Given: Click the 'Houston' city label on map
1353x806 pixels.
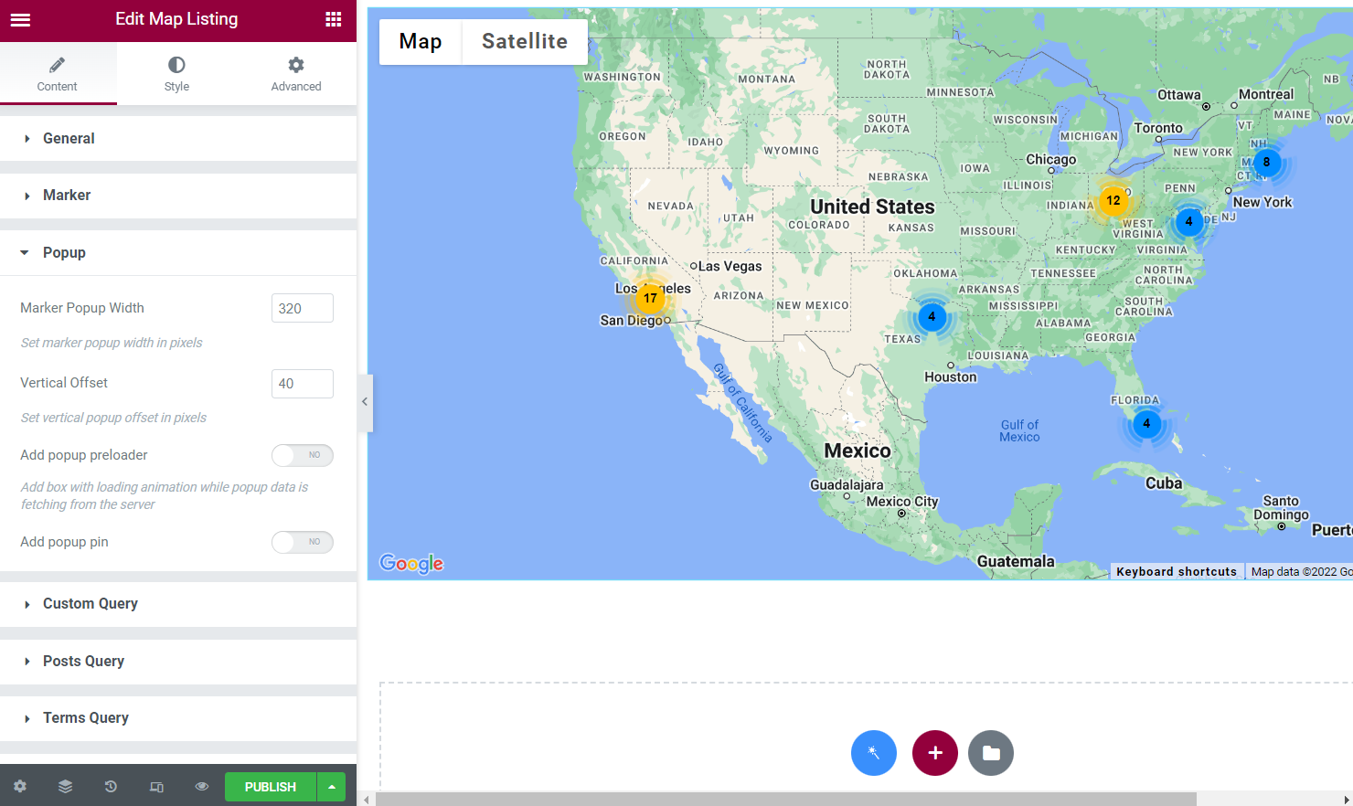Looking at the screenshot, I should click(951, 377).
